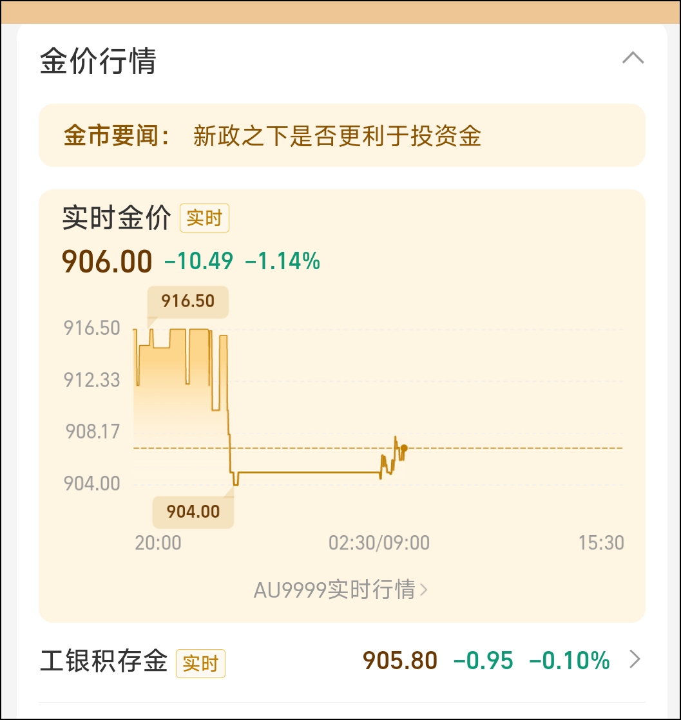Click the 新政之下是否更利于投资金 headline
Screen dimensions: 681x720
(x=338, y=135)
